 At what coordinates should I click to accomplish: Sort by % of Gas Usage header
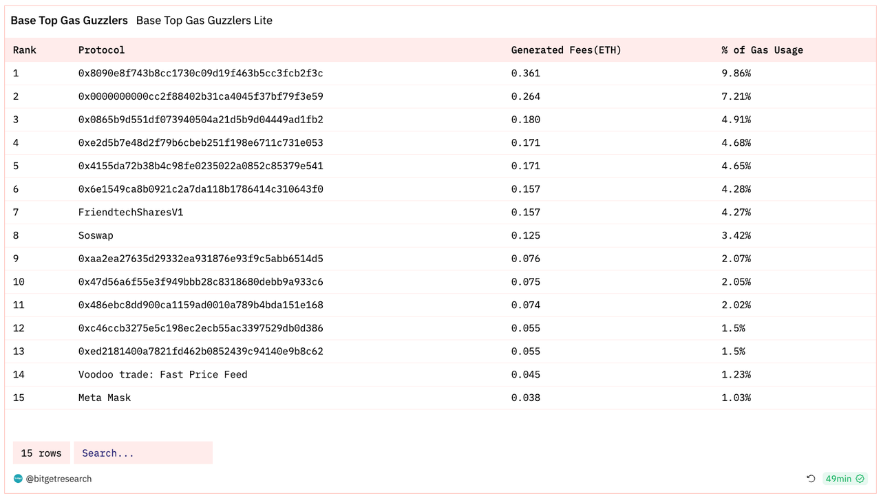click(x=762, y=50)
